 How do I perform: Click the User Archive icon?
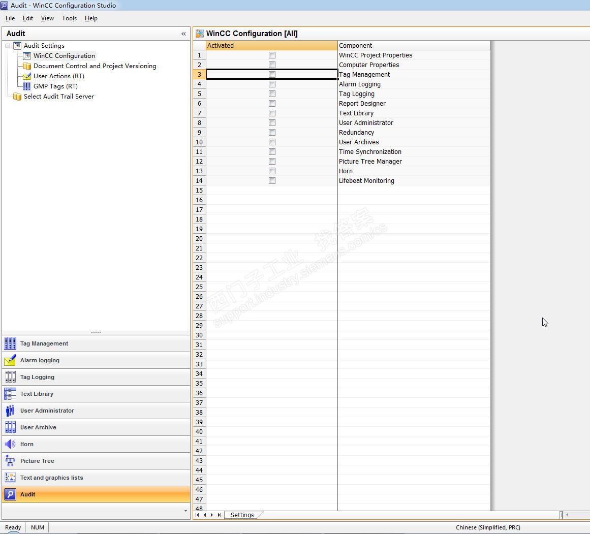click(x=10, y=427)
